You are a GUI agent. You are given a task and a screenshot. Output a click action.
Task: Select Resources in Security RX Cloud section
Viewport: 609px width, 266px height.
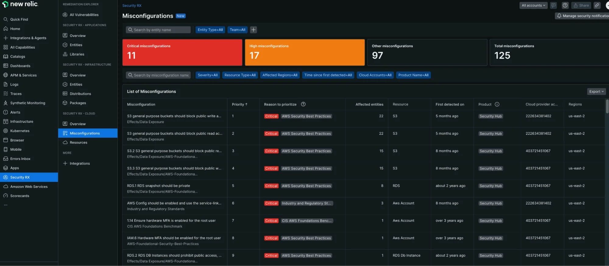click(x=78, y=143)
